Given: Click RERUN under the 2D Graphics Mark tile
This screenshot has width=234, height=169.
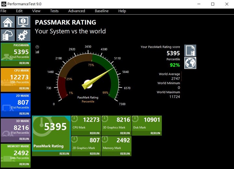Looking at the screenshot, I should 95,154.
